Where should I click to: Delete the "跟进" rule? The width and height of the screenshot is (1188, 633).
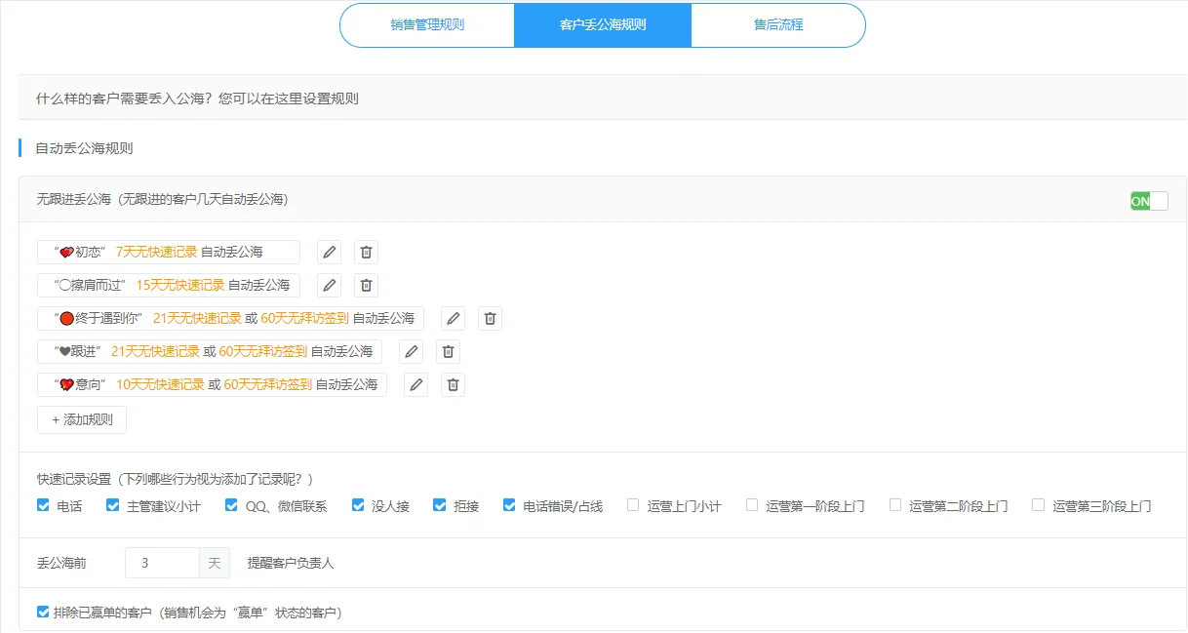click(x=448, y=351)
